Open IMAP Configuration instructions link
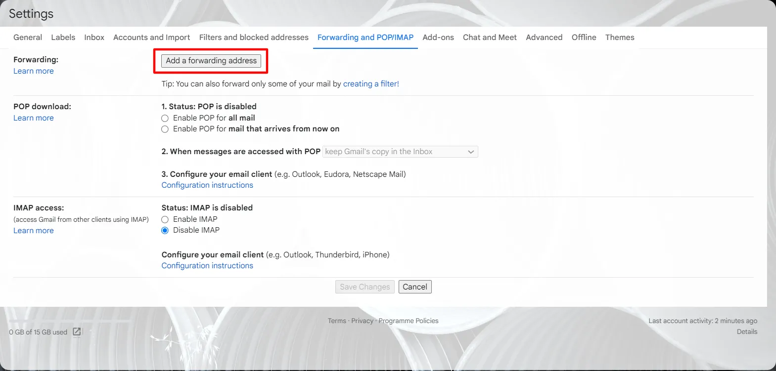Viewport: 776px width, 371px height. click(x=207, y=266)
